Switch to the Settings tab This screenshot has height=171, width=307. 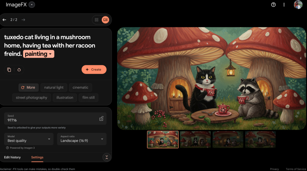pos(37,157)
